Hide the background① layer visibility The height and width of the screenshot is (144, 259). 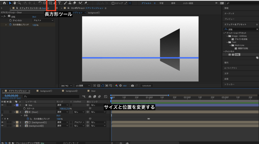(2, 122)
